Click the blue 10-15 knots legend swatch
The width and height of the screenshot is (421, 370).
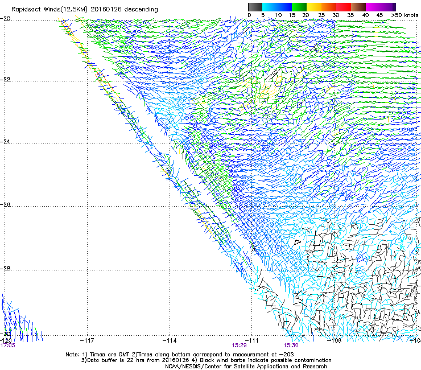[284, 7]
